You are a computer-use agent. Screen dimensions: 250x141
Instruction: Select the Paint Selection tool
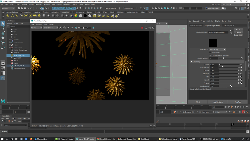pyautogui.click(x=3, y=33)
